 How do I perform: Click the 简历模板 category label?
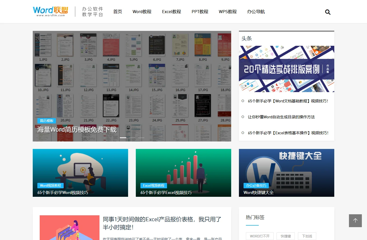pos(47,121)
